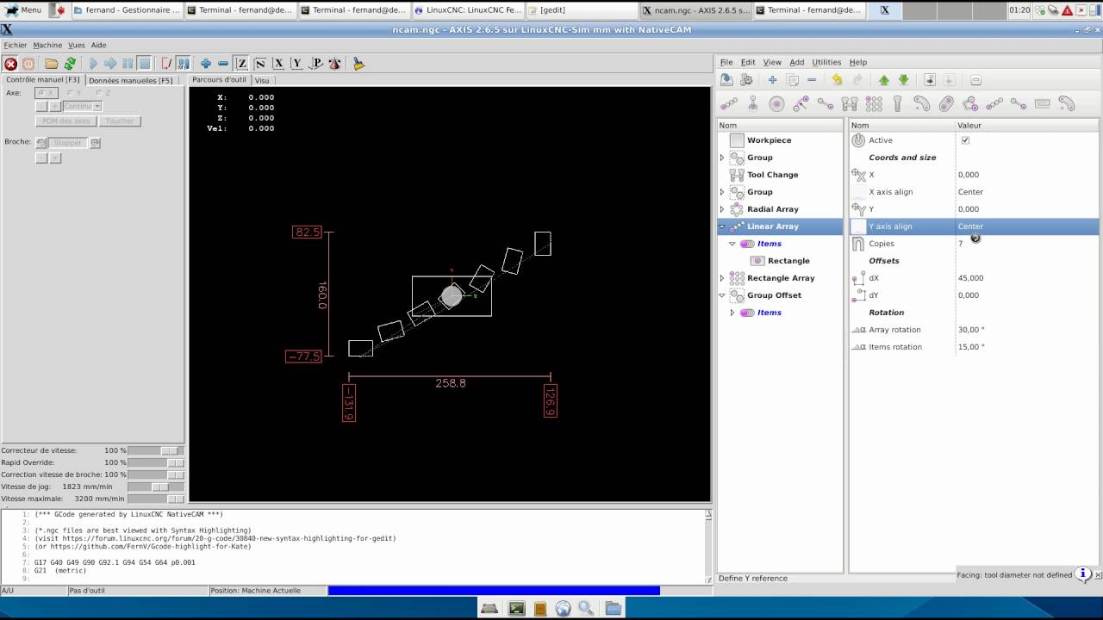Click the NativeCAM green move-up arrow
Image resolution: width=1103 pixels, height=620 pixels.
click(884, 80)
